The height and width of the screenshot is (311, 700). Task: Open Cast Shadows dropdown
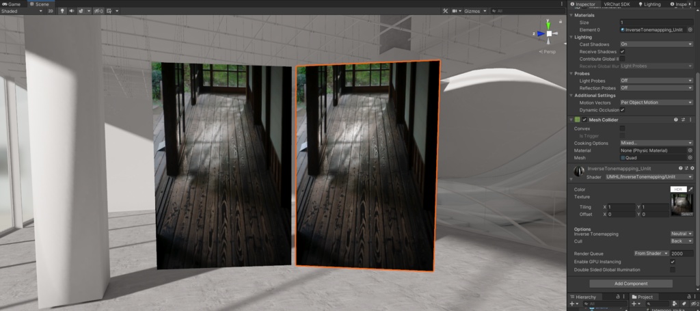point(656,44)
